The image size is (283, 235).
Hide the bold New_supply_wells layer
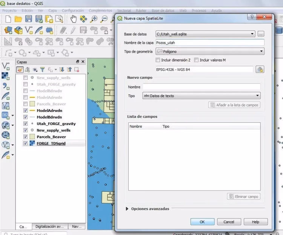pyautogui.click(x=25, y=130)
